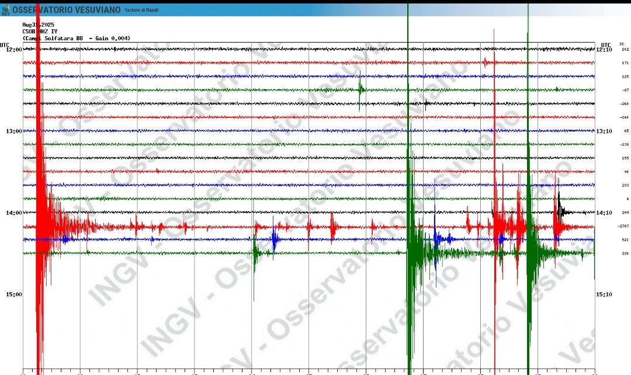Open the Osservatorio Vesuviano title link

coord(67,10)
